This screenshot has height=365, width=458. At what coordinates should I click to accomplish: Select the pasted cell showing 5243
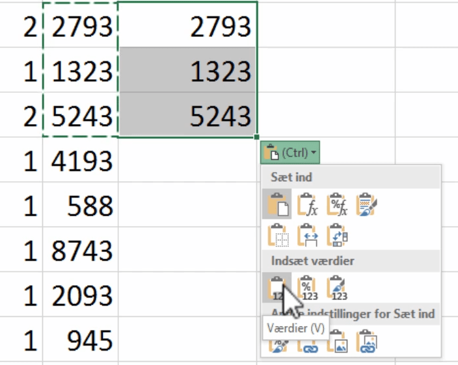point(188,115)
